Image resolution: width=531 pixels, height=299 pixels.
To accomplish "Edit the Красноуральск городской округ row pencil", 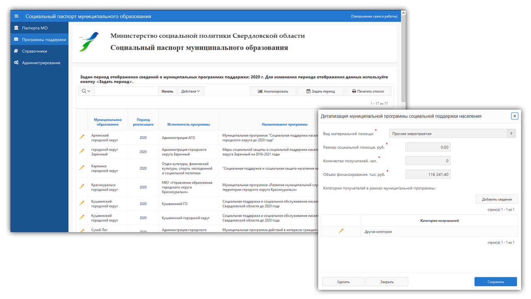I will 82,186.
